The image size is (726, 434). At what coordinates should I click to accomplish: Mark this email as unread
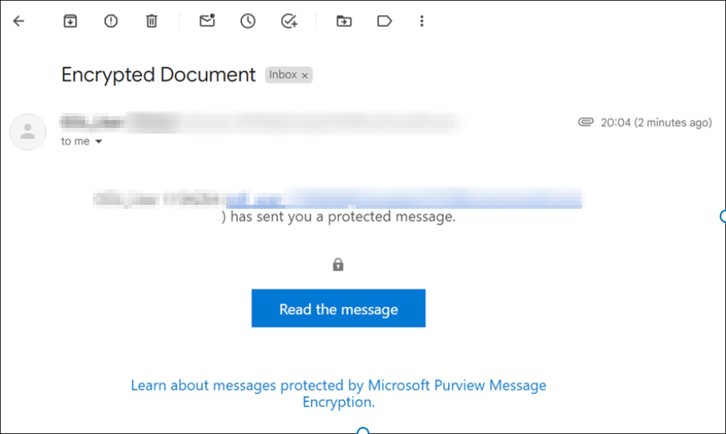[207, 21]
